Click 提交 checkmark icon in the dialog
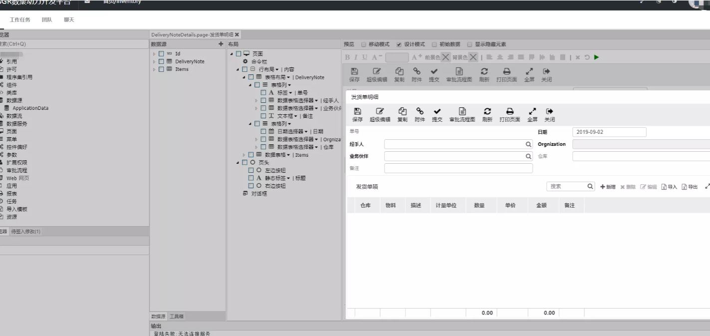710x336 pixels. (437, 111)
